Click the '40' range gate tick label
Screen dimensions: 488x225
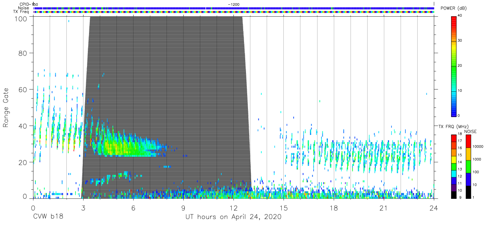pos(22,126)
